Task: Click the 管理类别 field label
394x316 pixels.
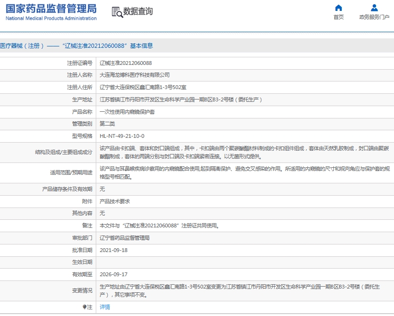Action: coord(82,124)
